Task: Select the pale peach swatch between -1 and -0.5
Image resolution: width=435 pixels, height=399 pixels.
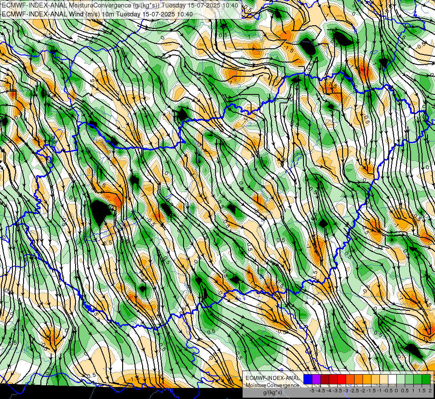Action: click(384, 379)
